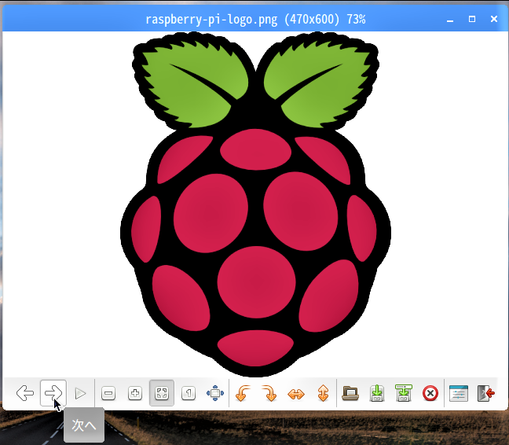This screenshot has width=509, height=445.
Task: Zoom out with the minus icon
Action: pyautogui.click(x=108, y=393)
